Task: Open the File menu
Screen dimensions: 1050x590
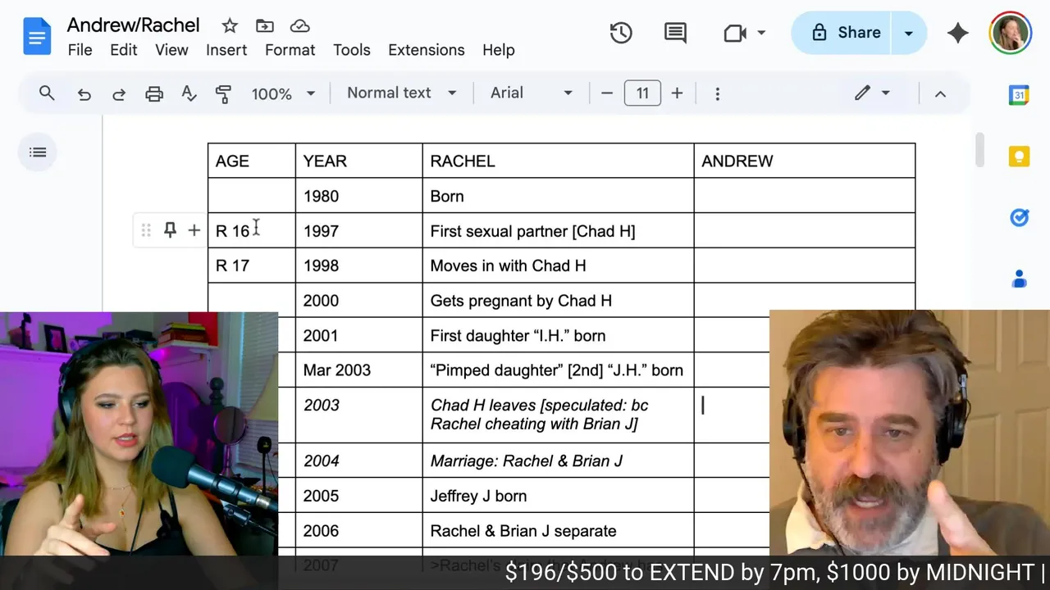Action: tap(80, 50)
